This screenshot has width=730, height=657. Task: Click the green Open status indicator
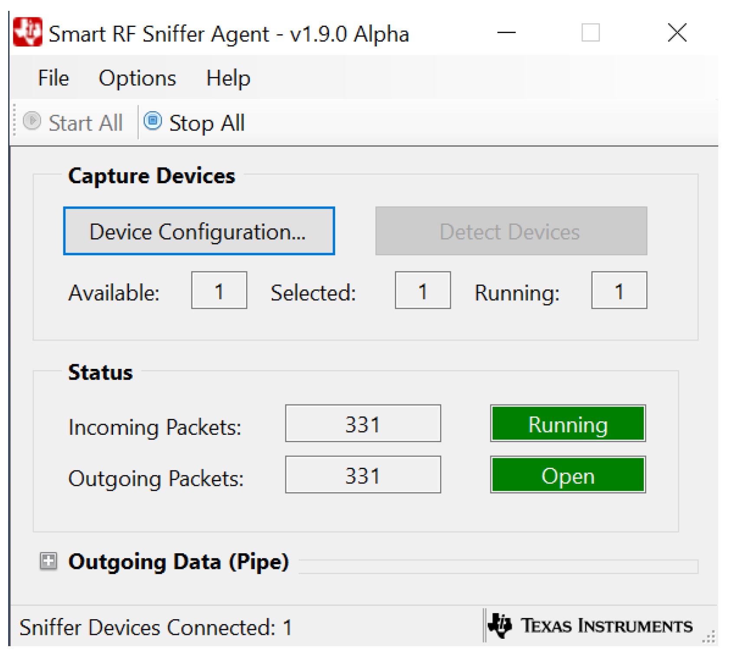tap(567, 475)
